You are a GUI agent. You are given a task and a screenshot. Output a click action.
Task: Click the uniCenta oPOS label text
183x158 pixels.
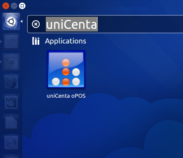pos(66,96)
